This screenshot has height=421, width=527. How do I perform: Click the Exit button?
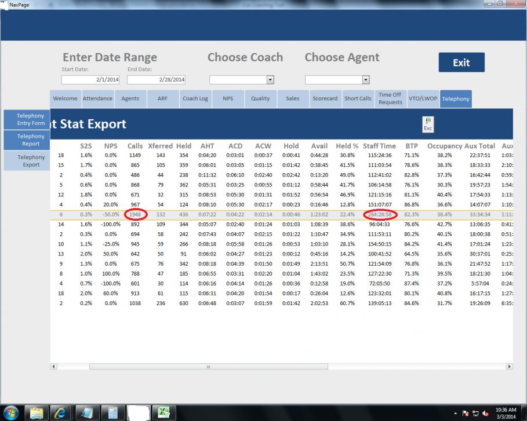(461, 63)
